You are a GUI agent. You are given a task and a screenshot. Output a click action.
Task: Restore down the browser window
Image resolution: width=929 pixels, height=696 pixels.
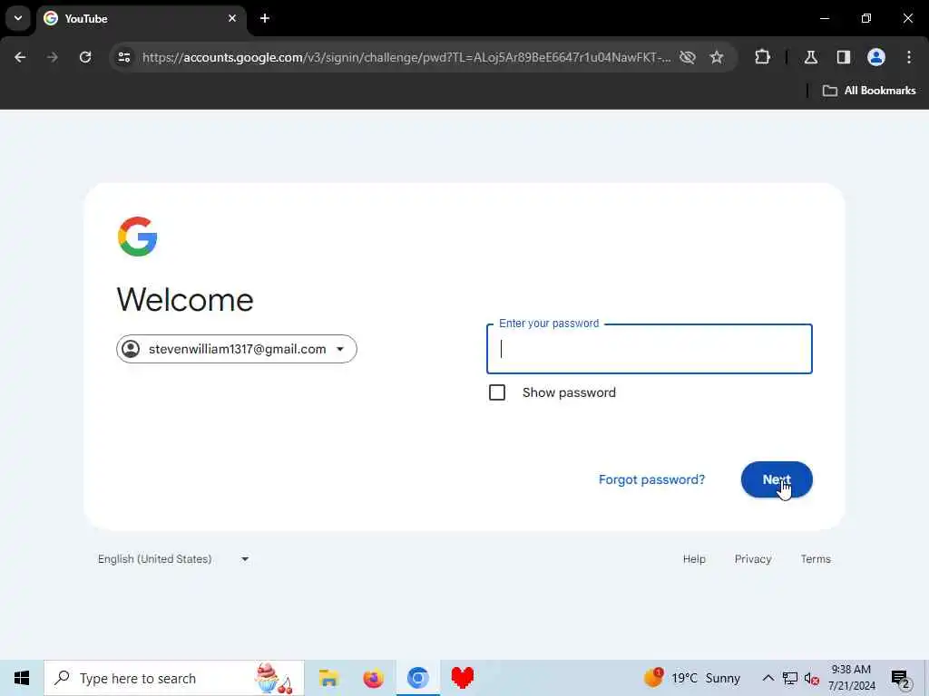(866, 18)
